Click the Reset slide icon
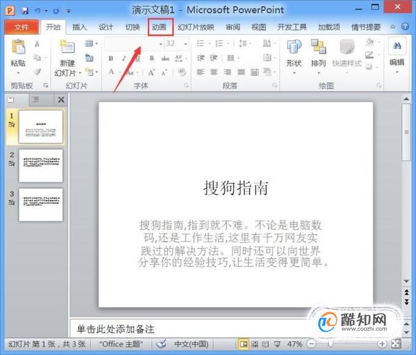This screenshot has height=355, width=416. tap(89, 57)
